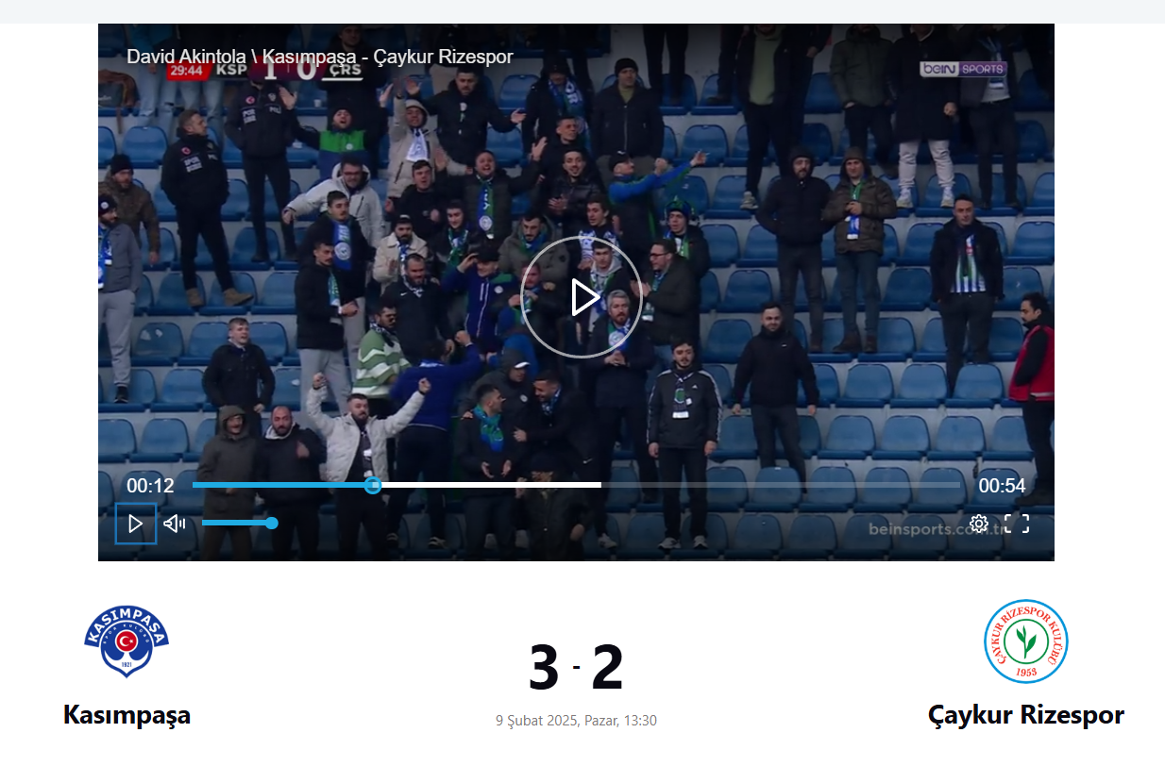Mute the video using the speaker icon
This screenshot has width=1165, height=766.
point(175,524)
